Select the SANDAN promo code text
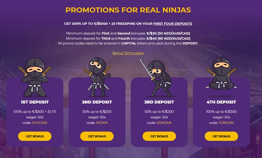The image size is (262, 158). coord(164,123)
